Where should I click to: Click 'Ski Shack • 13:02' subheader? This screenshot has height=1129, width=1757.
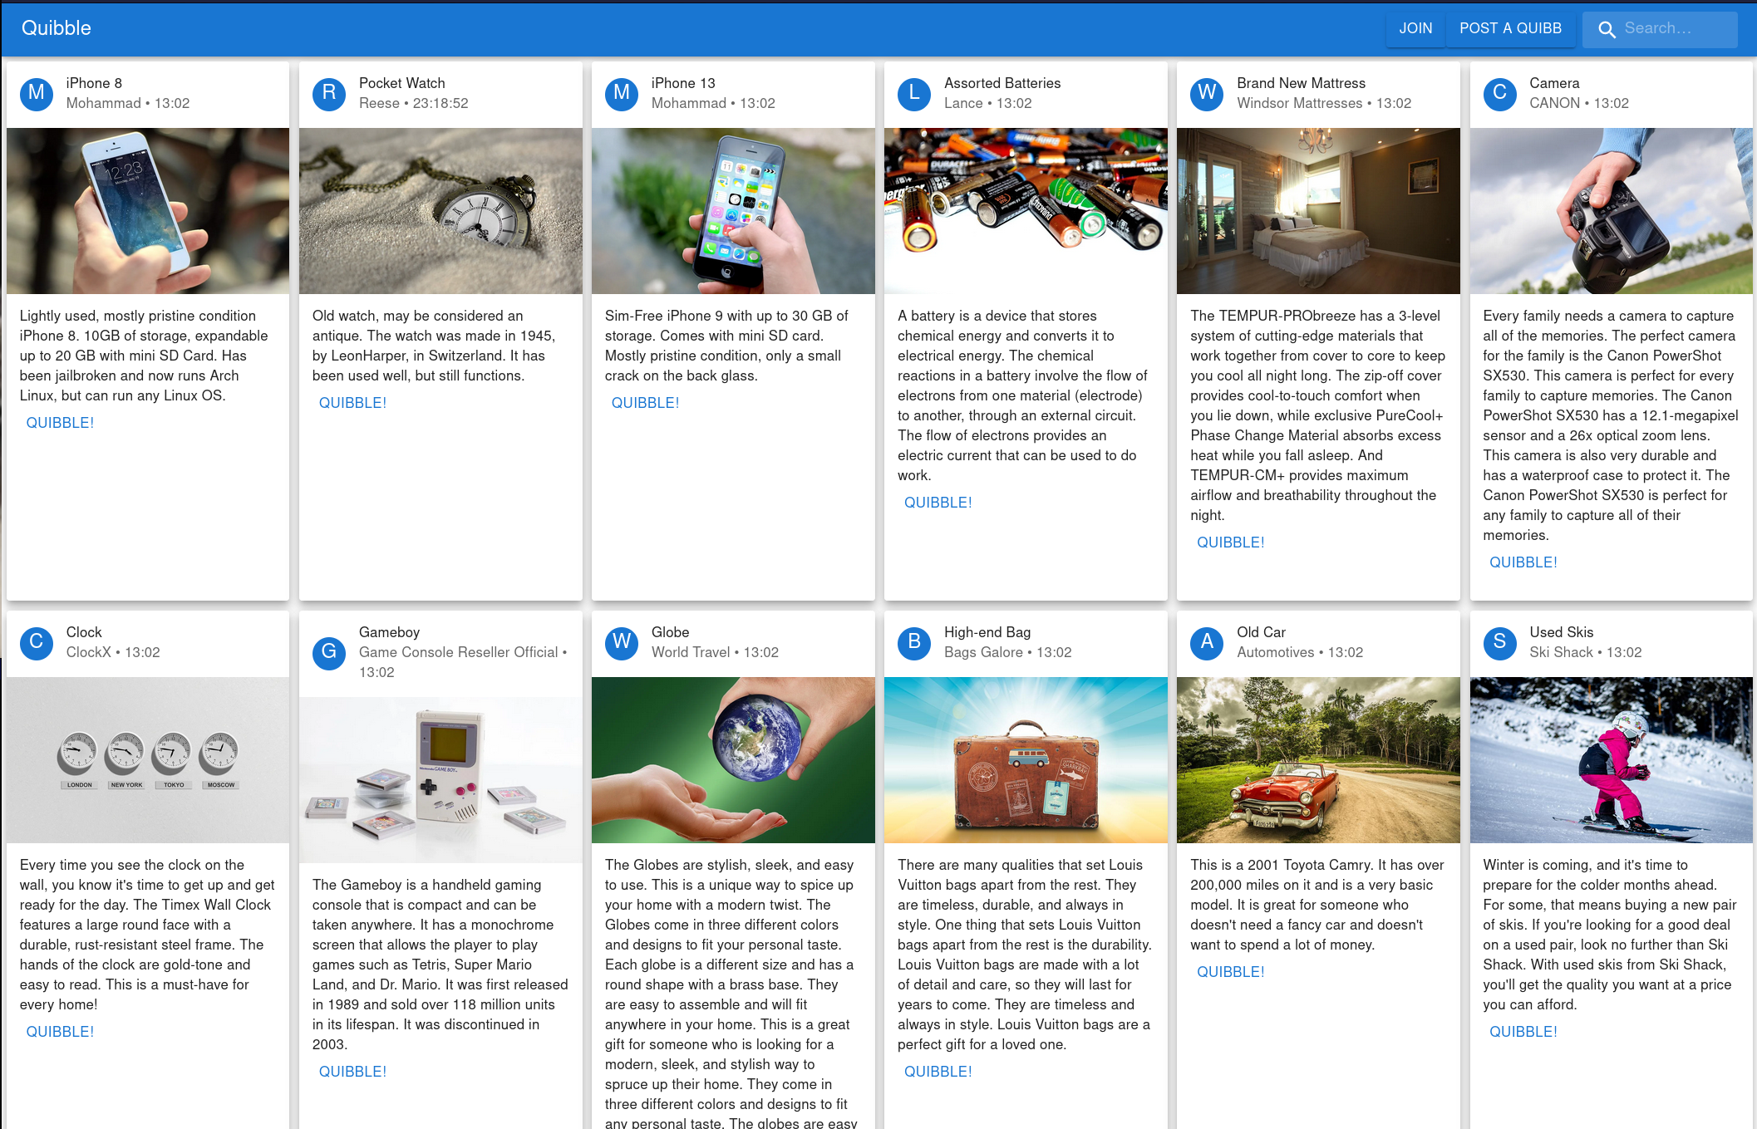pyautogui.click(x=1585, y=652)
